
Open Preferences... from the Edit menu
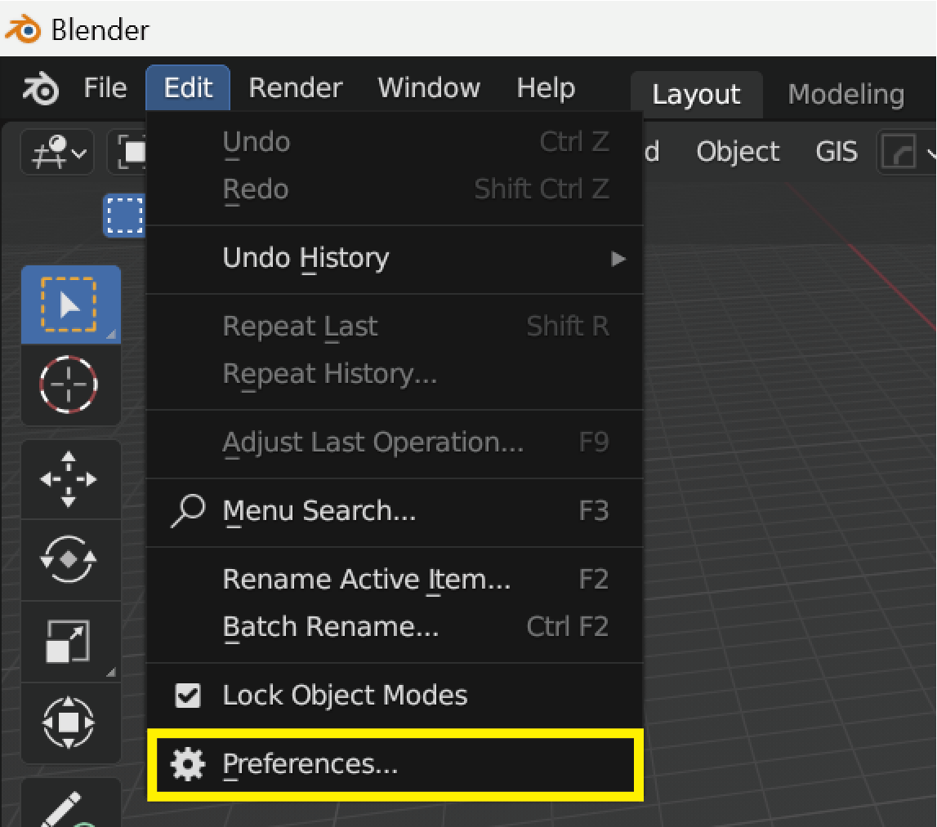395,764
